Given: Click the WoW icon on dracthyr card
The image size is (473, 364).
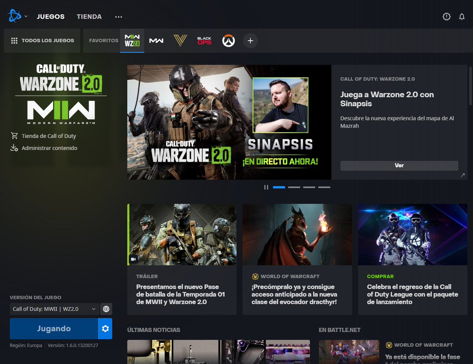Looking at the screenshot, I should (255, 276).
